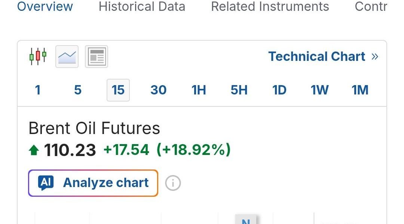Screen dimensions: 404x224
Task: Click the green up arrow price indicator
Action: (34, 150)
